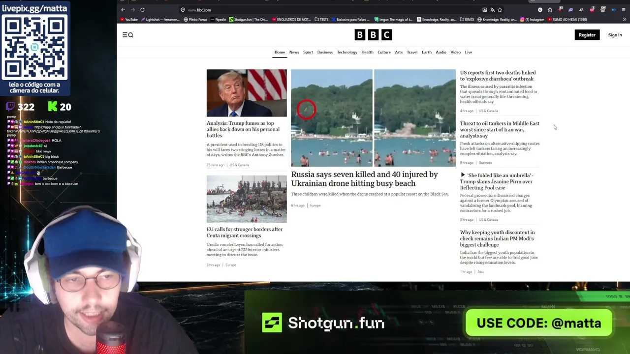Open the Russia drone beach headline
Viewport: 630px width, 354px height.
tap(364, 179)
